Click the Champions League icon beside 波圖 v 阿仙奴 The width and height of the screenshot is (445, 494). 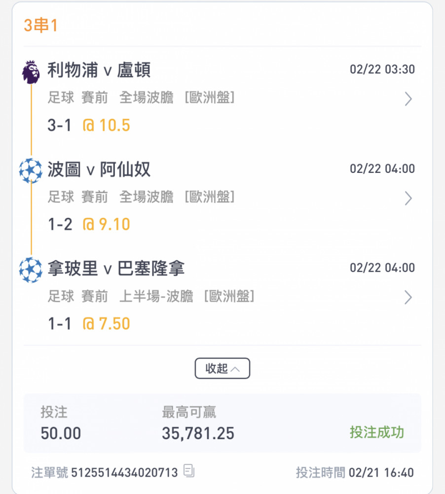pyautogui.click(x=31, y=170)
